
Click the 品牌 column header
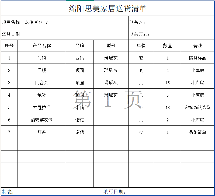(80, 45)
